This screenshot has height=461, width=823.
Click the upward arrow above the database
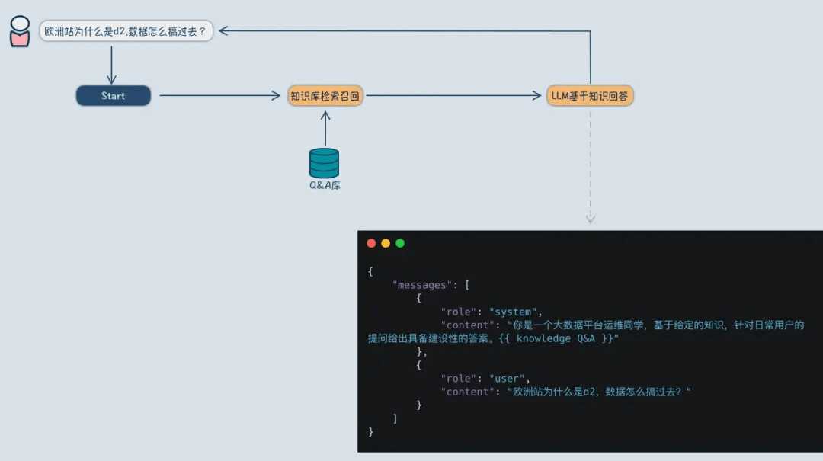point(325,117)
